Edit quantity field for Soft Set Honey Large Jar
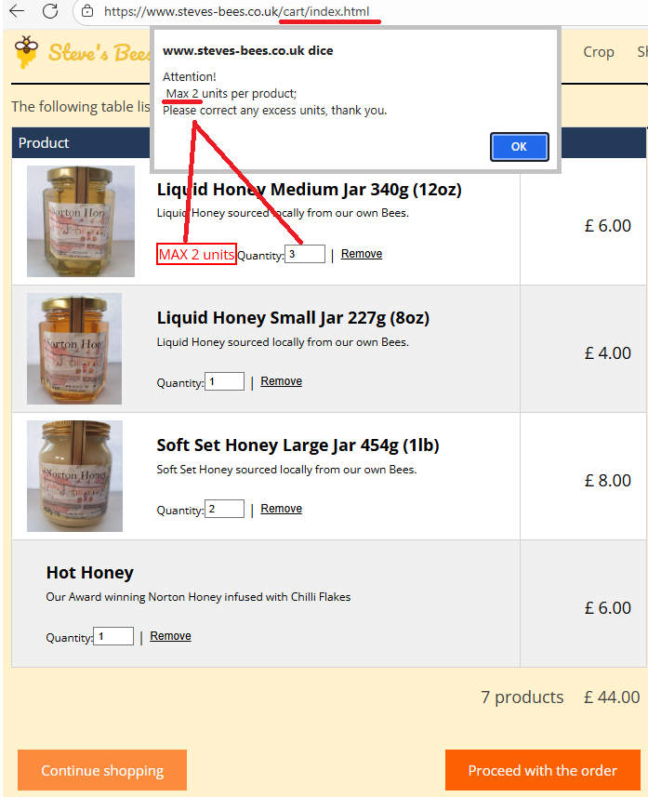The width and height of the screenshot is (648, 797). (x=225, y=509)
